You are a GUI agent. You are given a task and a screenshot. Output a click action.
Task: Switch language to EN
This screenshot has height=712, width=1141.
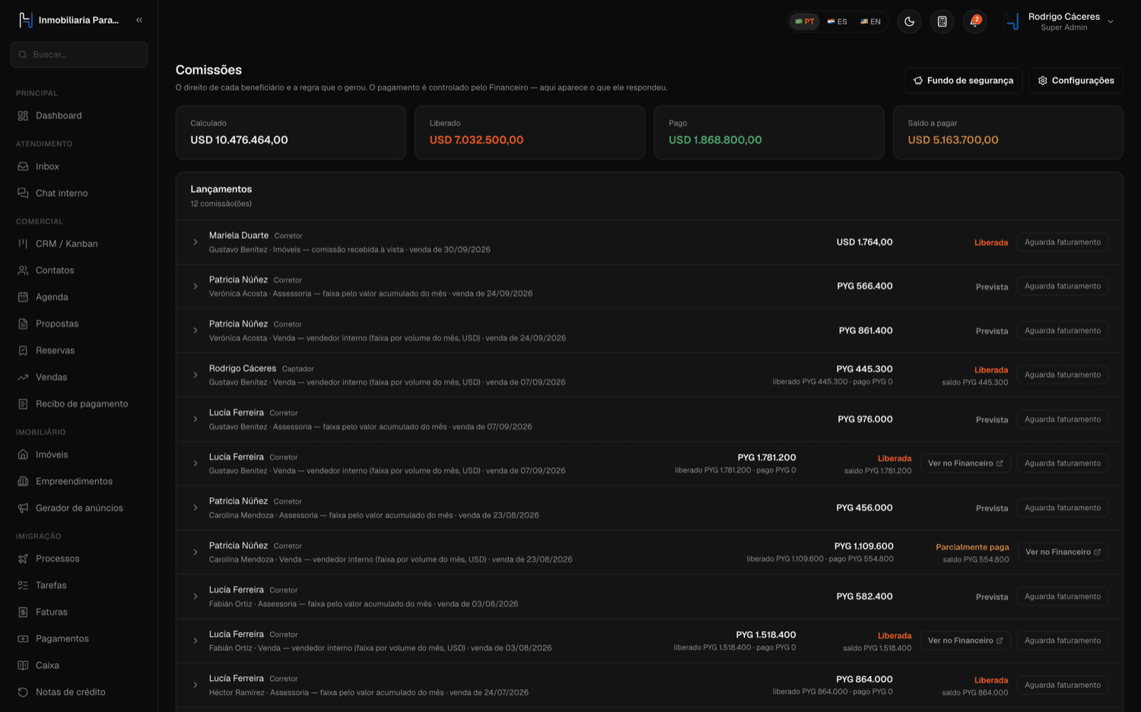coord(871,22)
